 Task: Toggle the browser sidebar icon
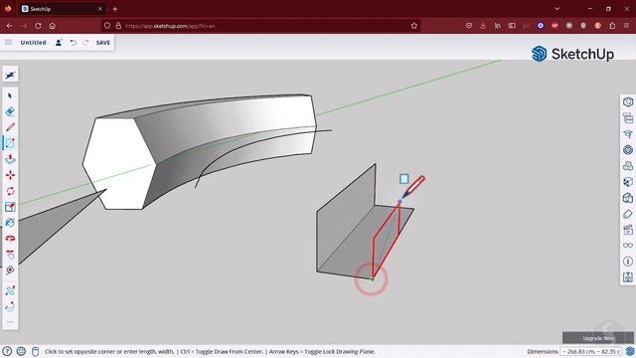pyautogui.click(x=512, y=26)
